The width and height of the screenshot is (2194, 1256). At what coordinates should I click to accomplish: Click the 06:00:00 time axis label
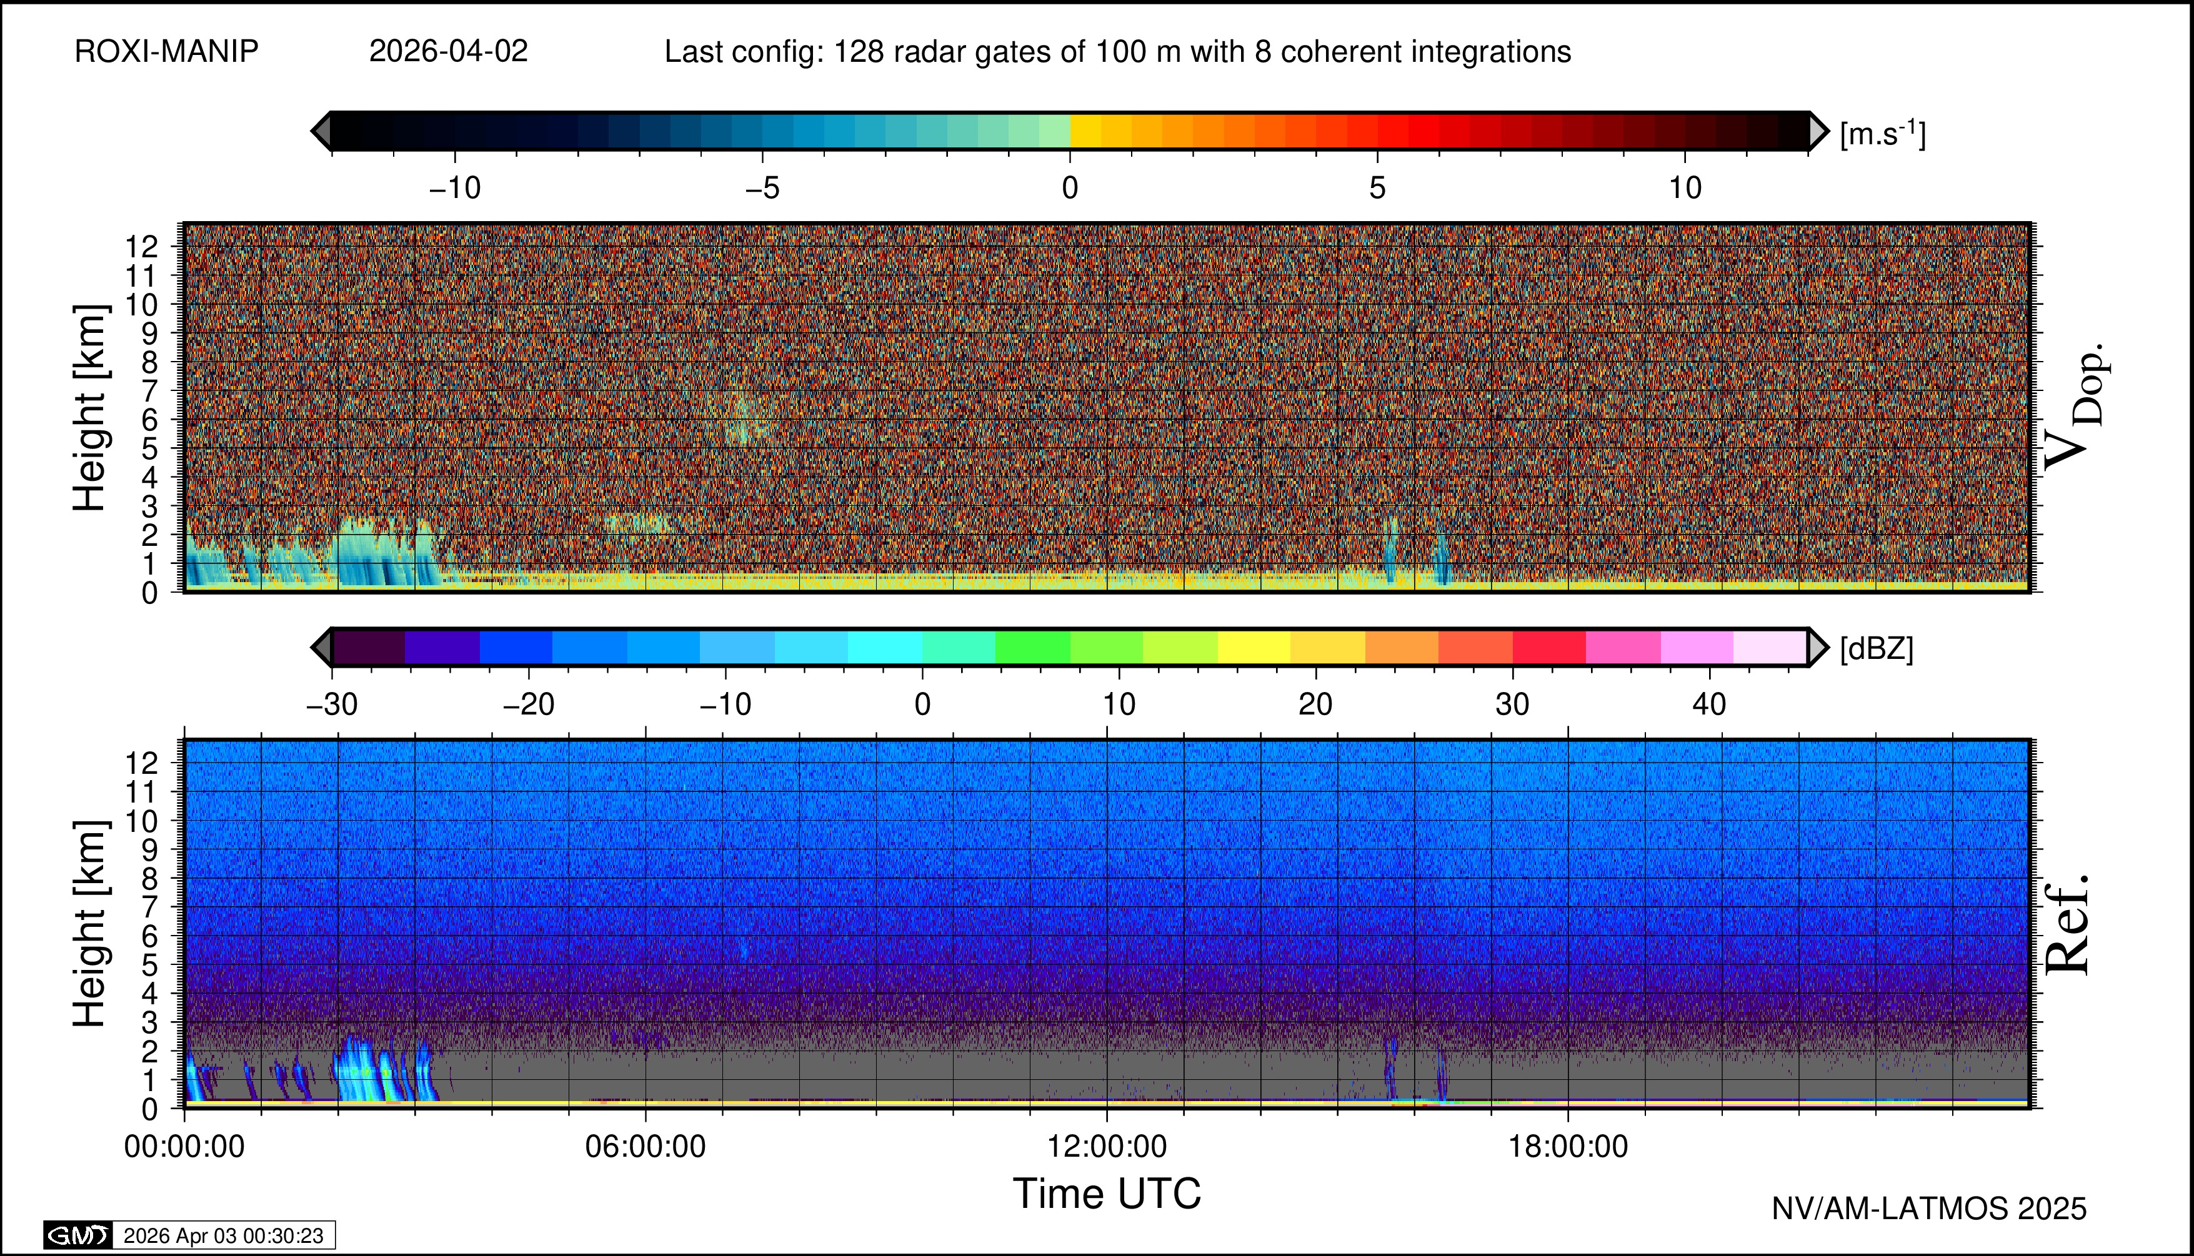coord(645,1147)
